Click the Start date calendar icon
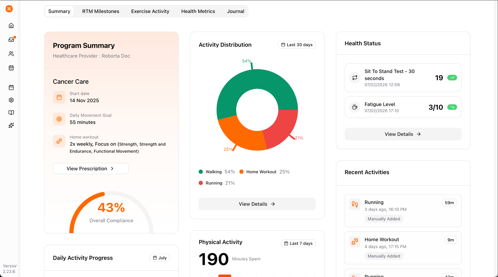The height and width of the screenshot is (277, 498). [59, 97]
